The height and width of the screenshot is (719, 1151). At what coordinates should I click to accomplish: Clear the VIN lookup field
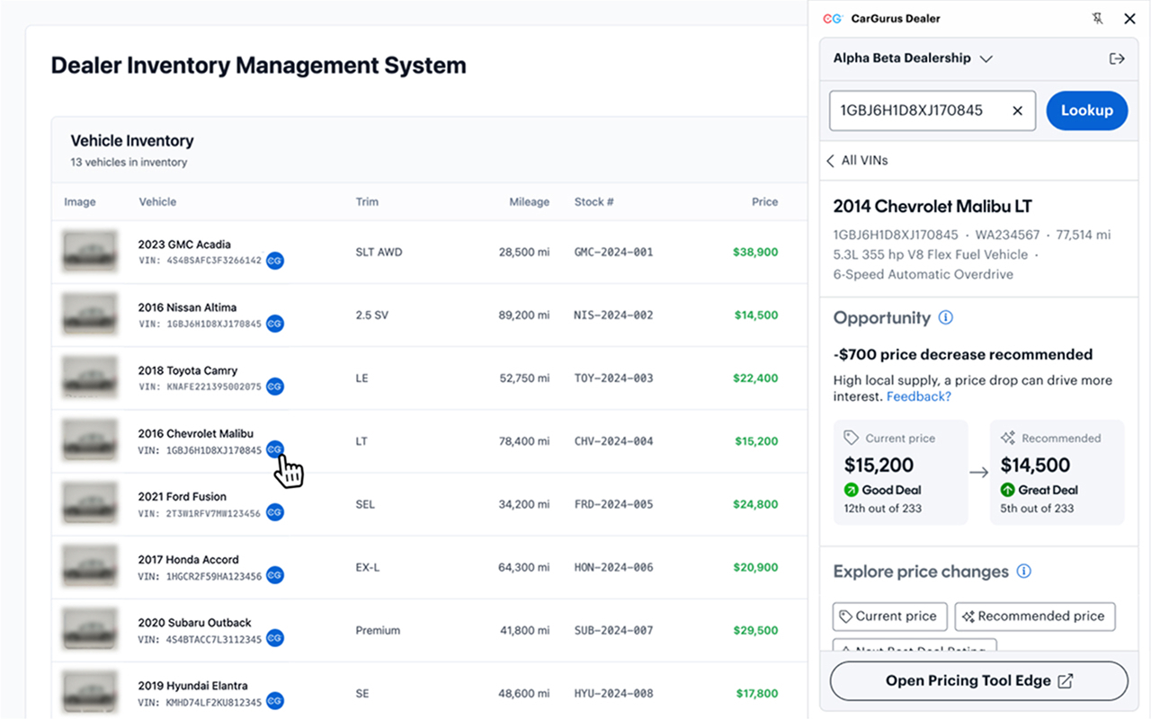coord(1018,111)
